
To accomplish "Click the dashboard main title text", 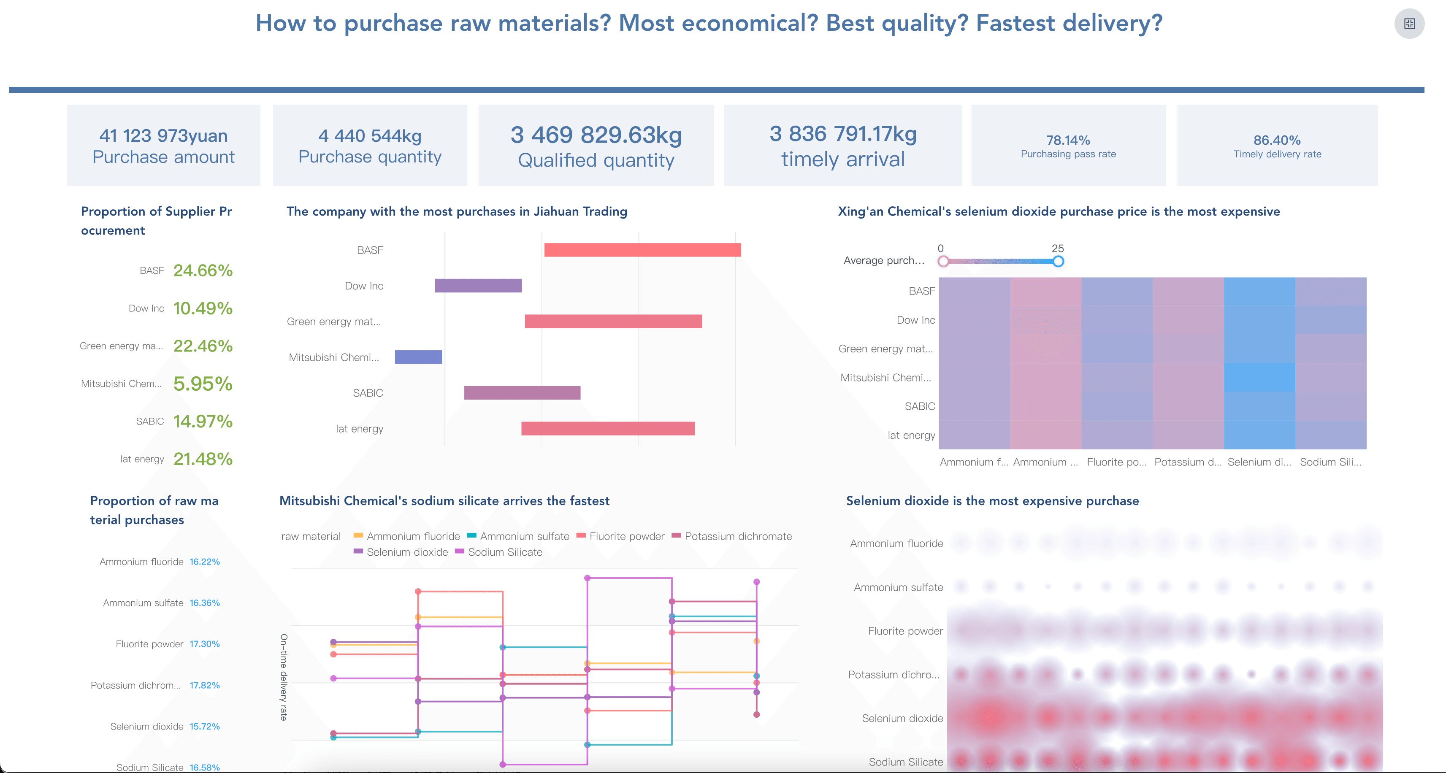I will 709,23.
